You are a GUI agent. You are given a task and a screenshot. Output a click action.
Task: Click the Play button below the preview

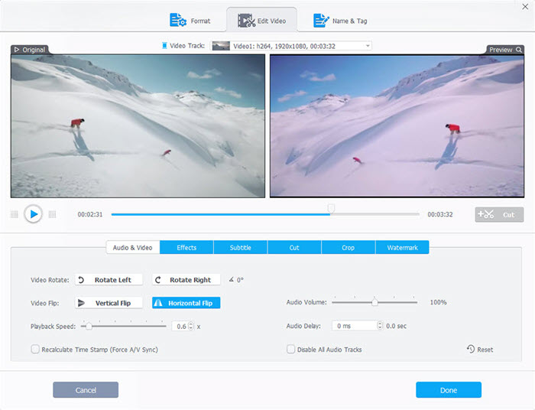[33, 214]
